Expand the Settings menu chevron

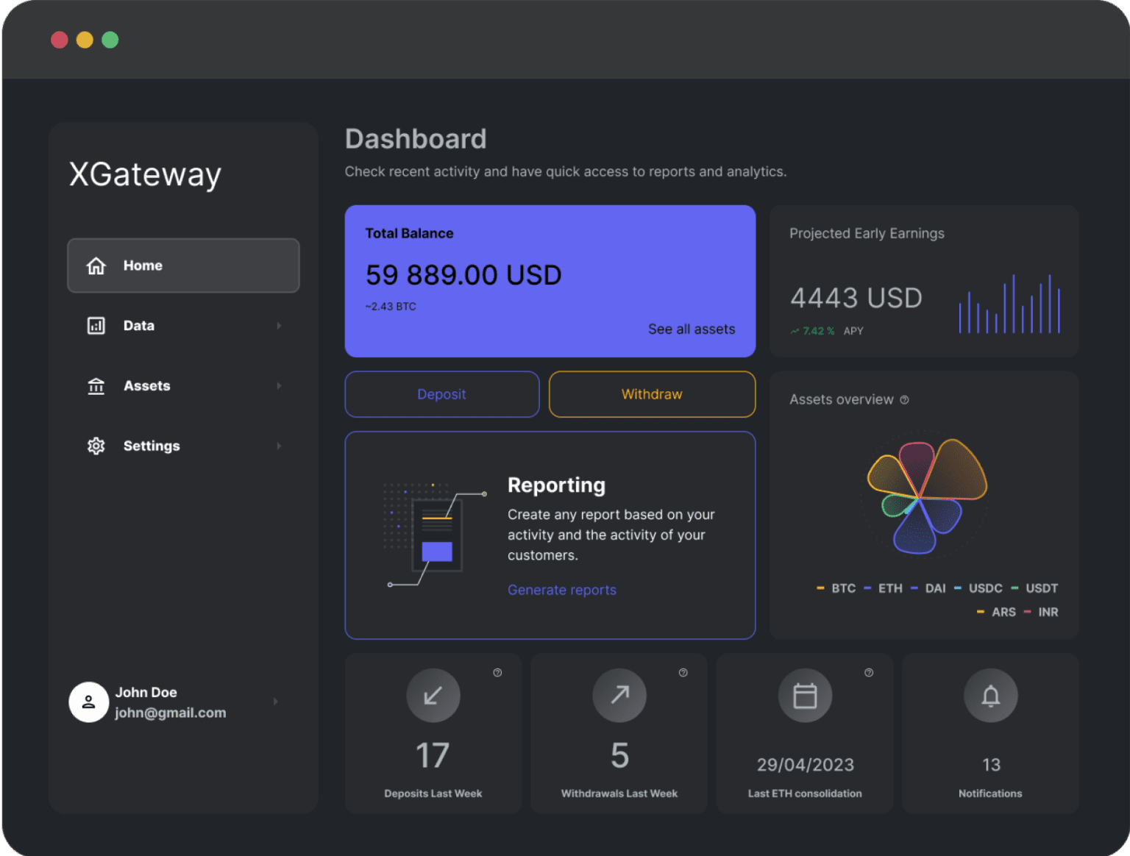pyautogui.click(x=279, y=446)
